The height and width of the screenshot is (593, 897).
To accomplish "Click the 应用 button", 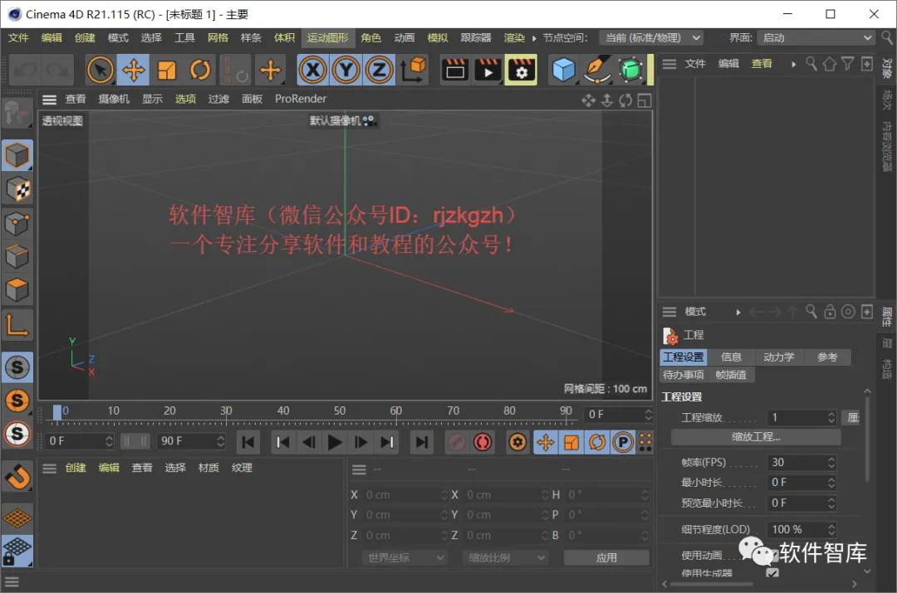I will click(x=606, y=557).
